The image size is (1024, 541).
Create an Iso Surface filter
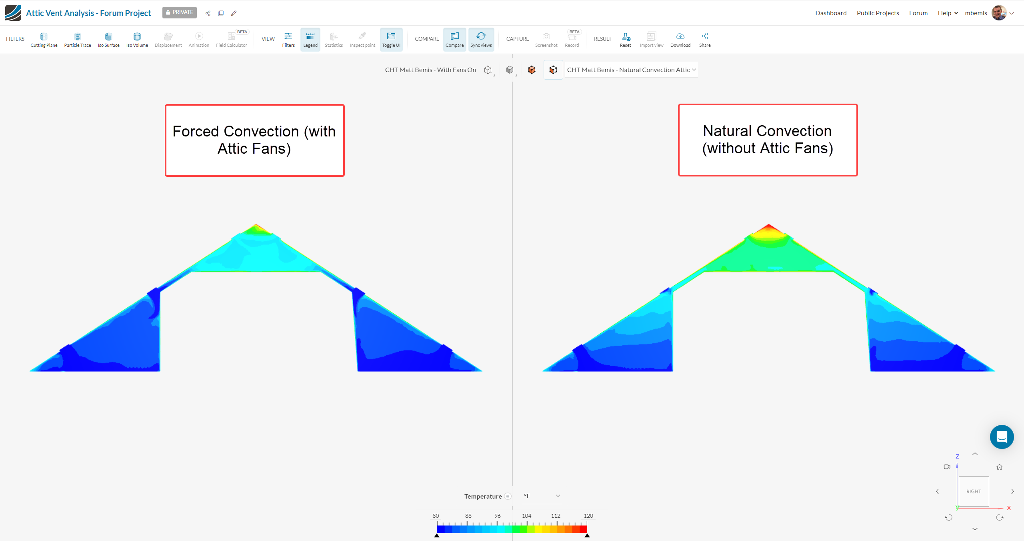108,39
